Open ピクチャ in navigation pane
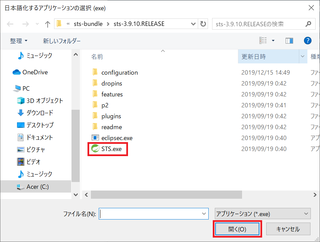This screenshot has height=242, width=320. tap(31, 150)
